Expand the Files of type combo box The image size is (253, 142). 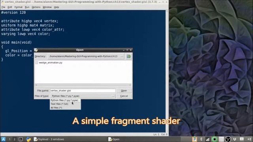83,96
